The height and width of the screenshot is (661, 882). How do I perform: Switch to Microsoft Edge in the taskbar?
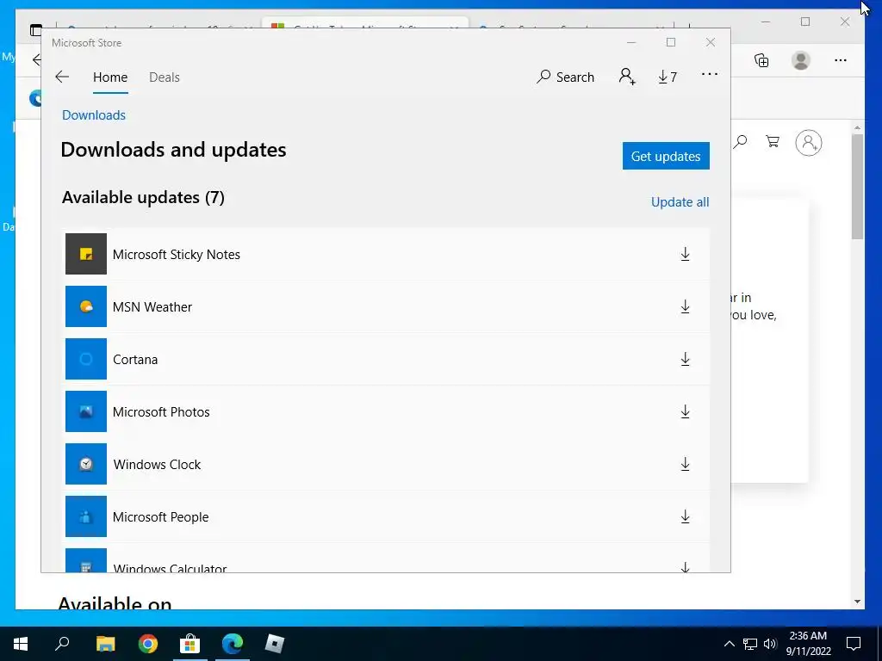233,644
